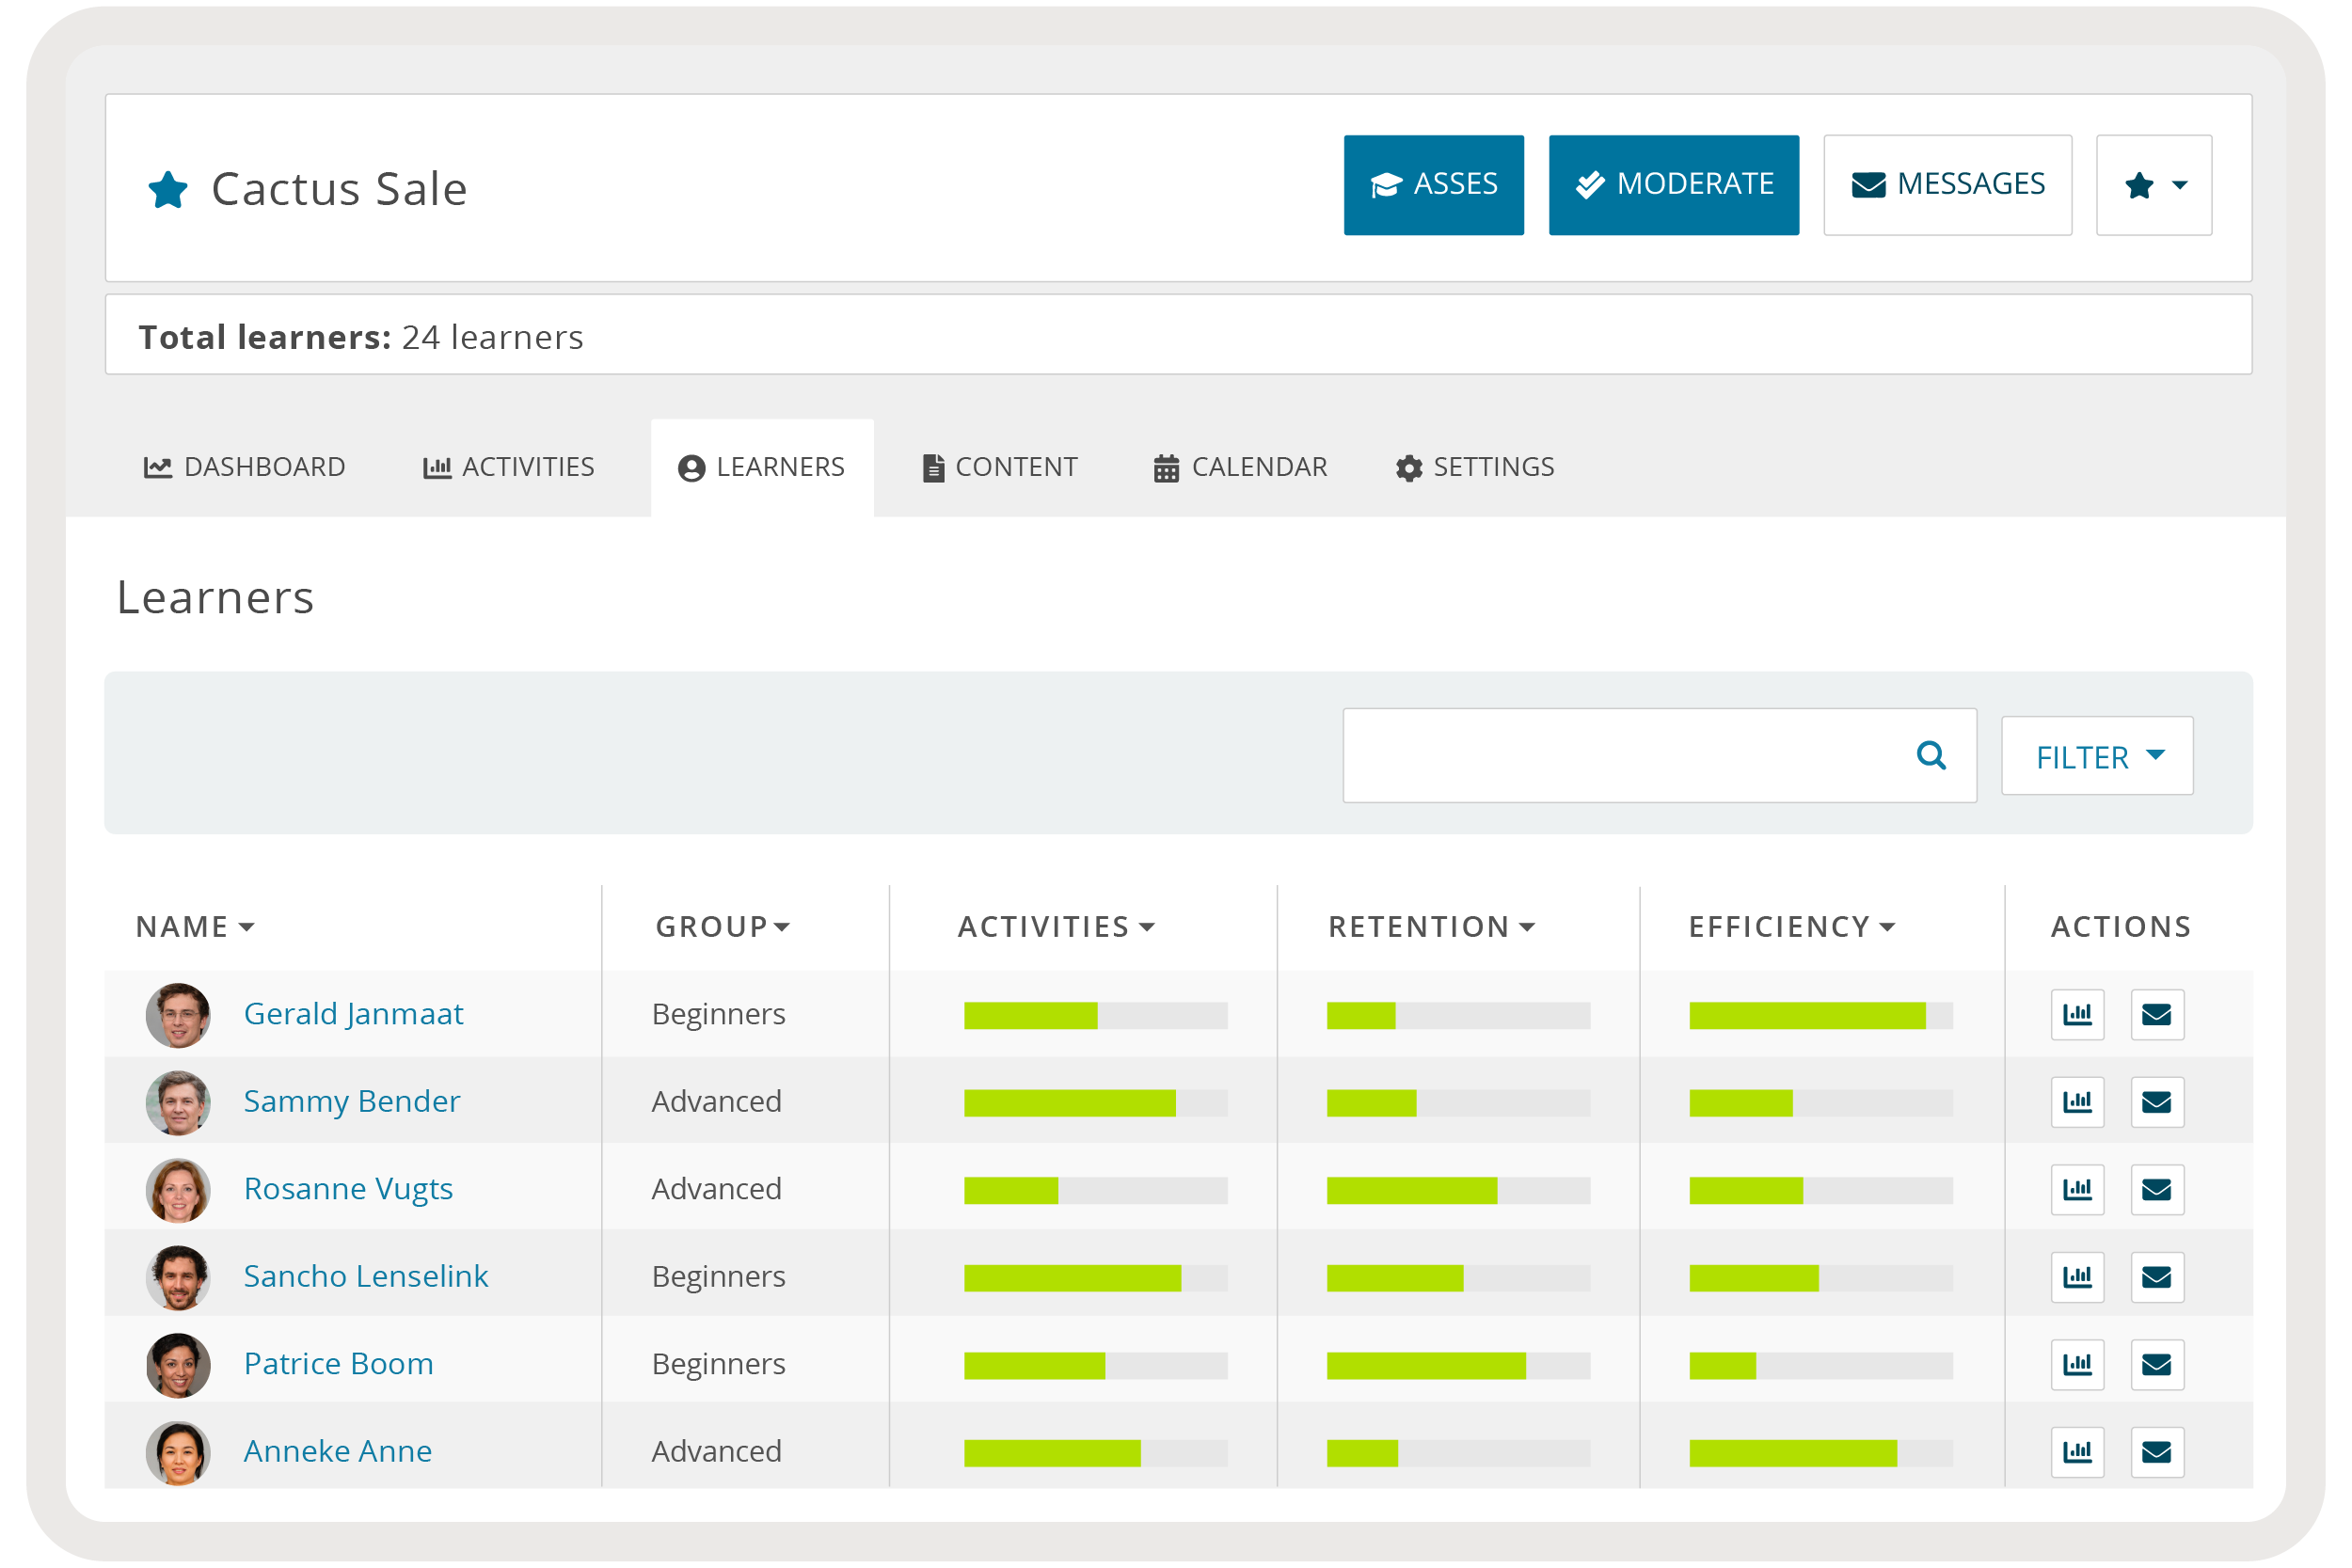Image resolution: width=2352 pixels, height=1568 pixels.
Task: Click into the learner search field
Action: tap(1620, 756)
